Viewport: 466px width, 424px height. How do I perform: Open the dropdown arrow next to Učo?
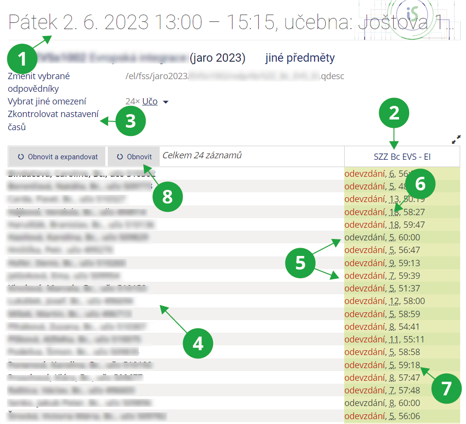pyautogui.click(x=166, y=102)
